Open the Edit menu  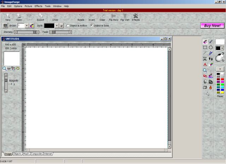tap(9, 6)
